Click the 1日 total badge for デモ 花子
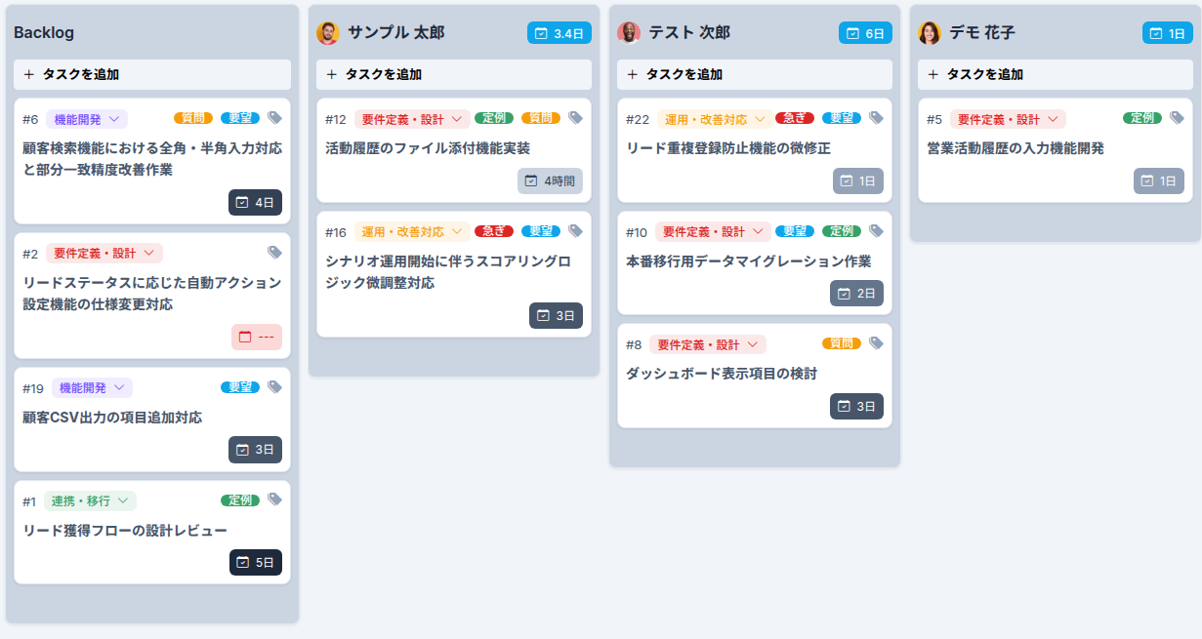This screenshot has height=639, width=1202. (x=1168, y=33)
